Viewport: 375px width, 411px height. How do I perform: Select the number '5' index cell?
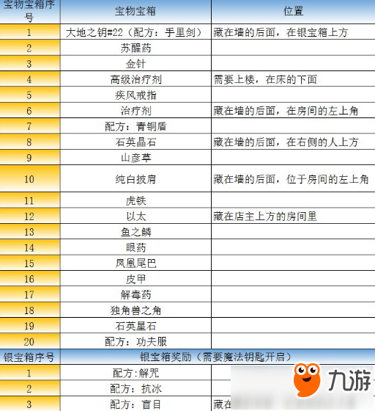30,95
